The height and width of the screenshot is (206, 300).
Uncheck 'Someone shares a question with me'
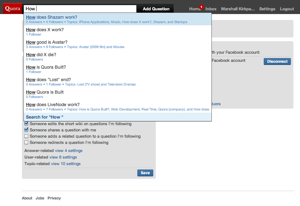(x=26, y=130)
